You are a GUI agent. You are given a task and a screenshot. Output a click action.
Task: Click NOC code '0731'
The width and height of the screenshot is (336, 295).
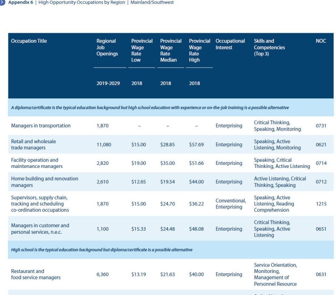pyautogui.click(x=321, y=126)
